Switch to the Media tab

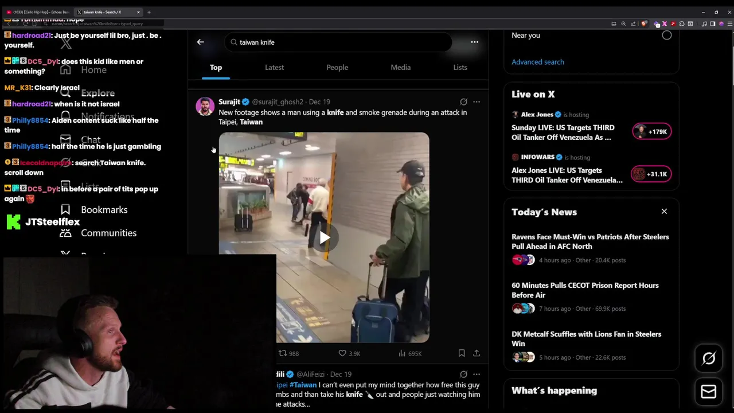pos(401,67)
